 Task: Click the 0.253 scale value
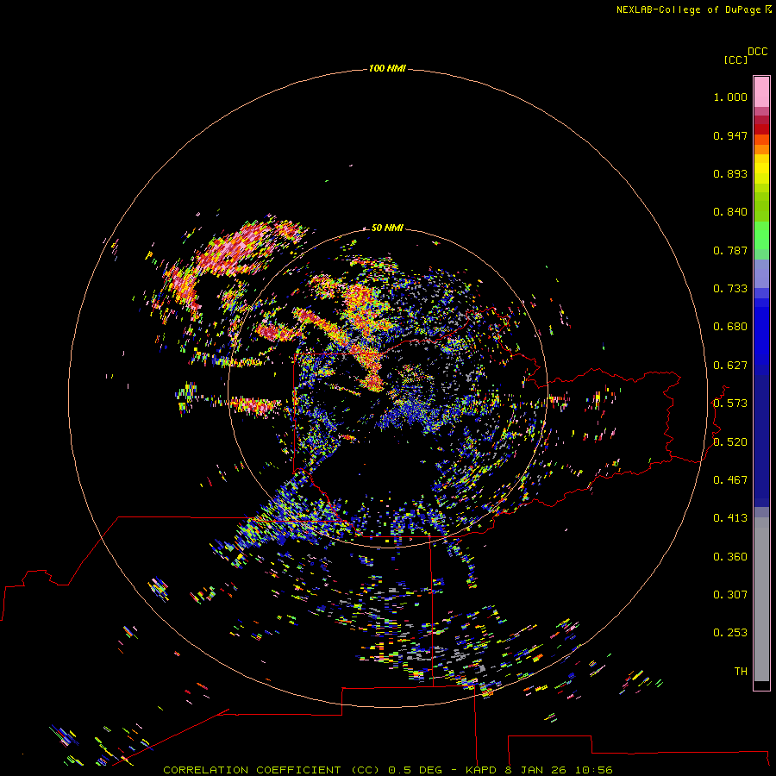(730, 633)
